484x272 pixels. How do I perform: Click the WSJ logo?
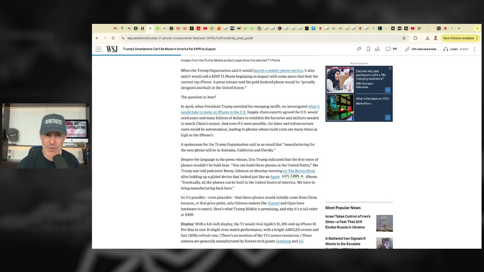(112, 49)
